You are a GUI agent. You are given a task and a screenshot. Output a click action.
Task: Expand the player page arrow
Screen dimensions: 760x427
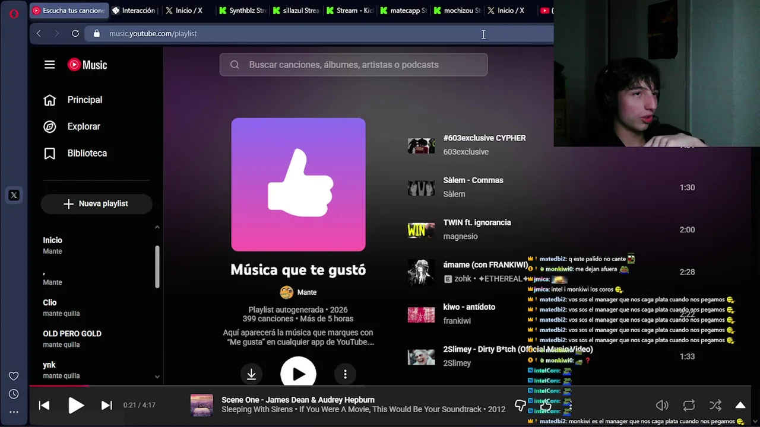click(740, 405)
